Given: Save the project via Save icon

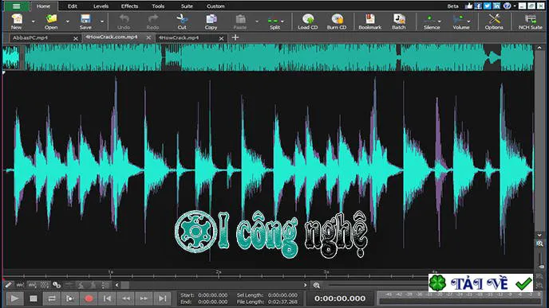Looking at the screenshot, I should [85, 21].
